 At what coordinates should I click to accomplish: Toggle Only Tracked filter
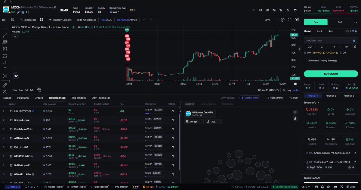[x=227, y=98]
